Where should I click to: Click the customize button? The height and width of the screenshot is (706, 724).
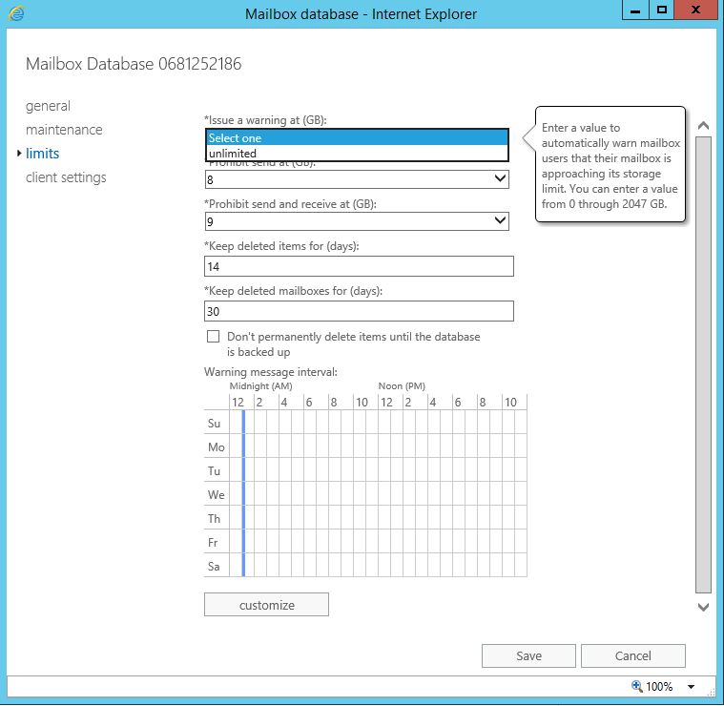[x=266, y=605]
